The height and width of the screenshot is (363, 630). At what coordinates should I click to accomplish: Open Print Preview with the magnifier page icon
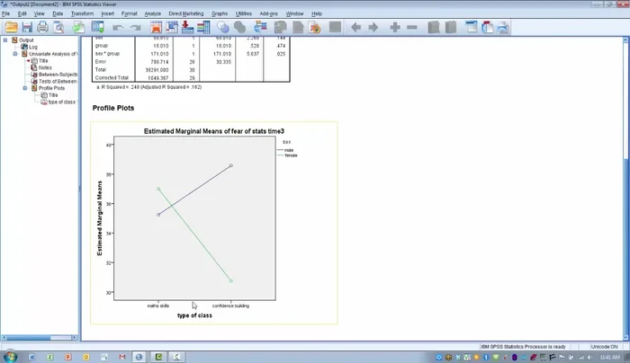(x=58, y=27)
